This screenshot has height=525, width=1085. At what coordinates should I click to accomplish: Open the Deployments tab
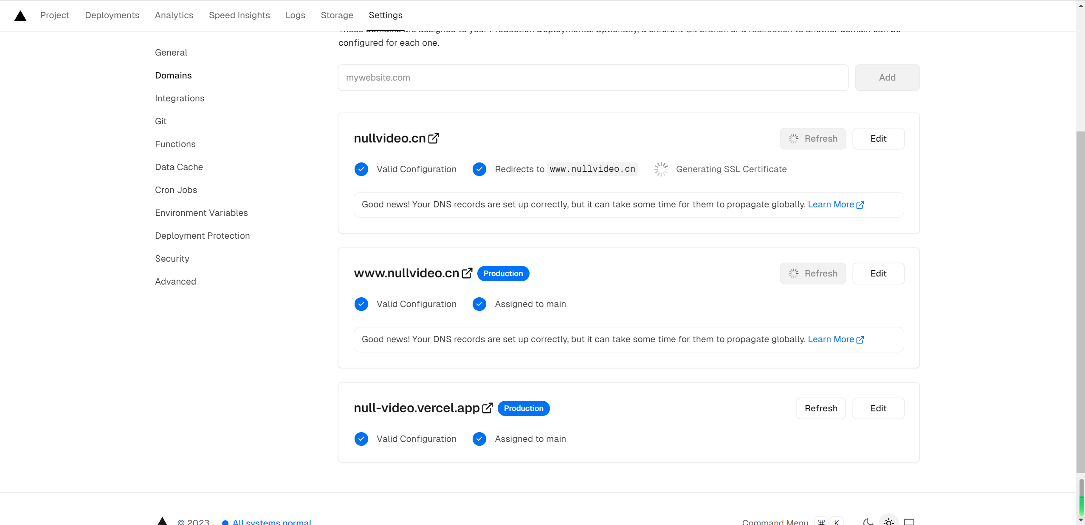112,15
